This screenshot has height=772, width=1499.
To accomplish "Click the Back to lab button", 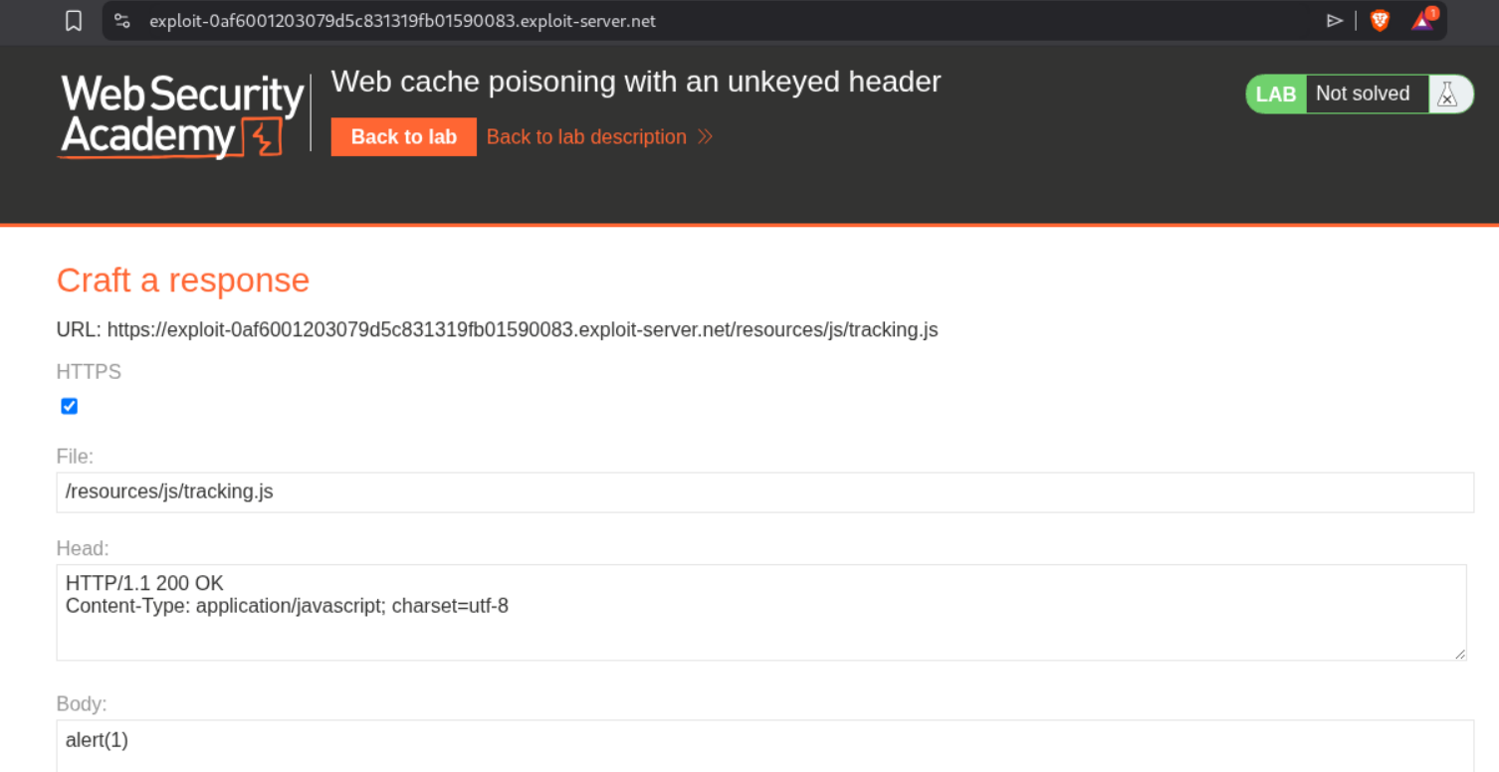I will pyautogui.click(x=403, y=137).
